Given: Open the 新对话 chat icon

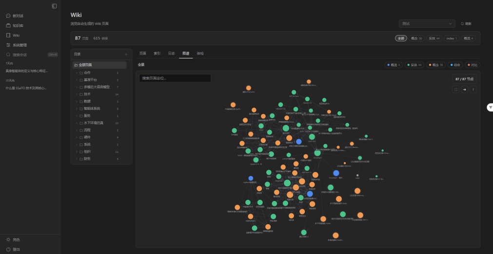Looking at the screenshot, I should (x=8, y=16).
